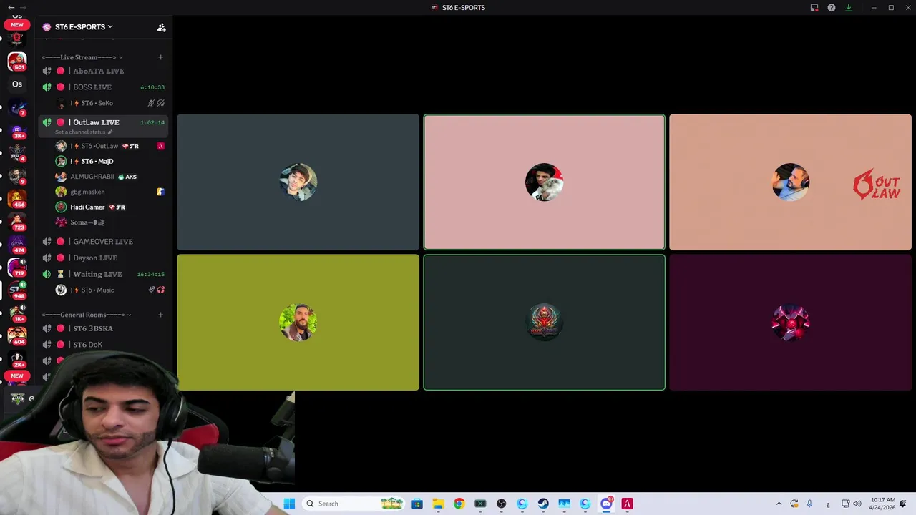Focus dark tile with red emblem avatar
Viewport: 916px width, 515px height.
coord(544,323)
